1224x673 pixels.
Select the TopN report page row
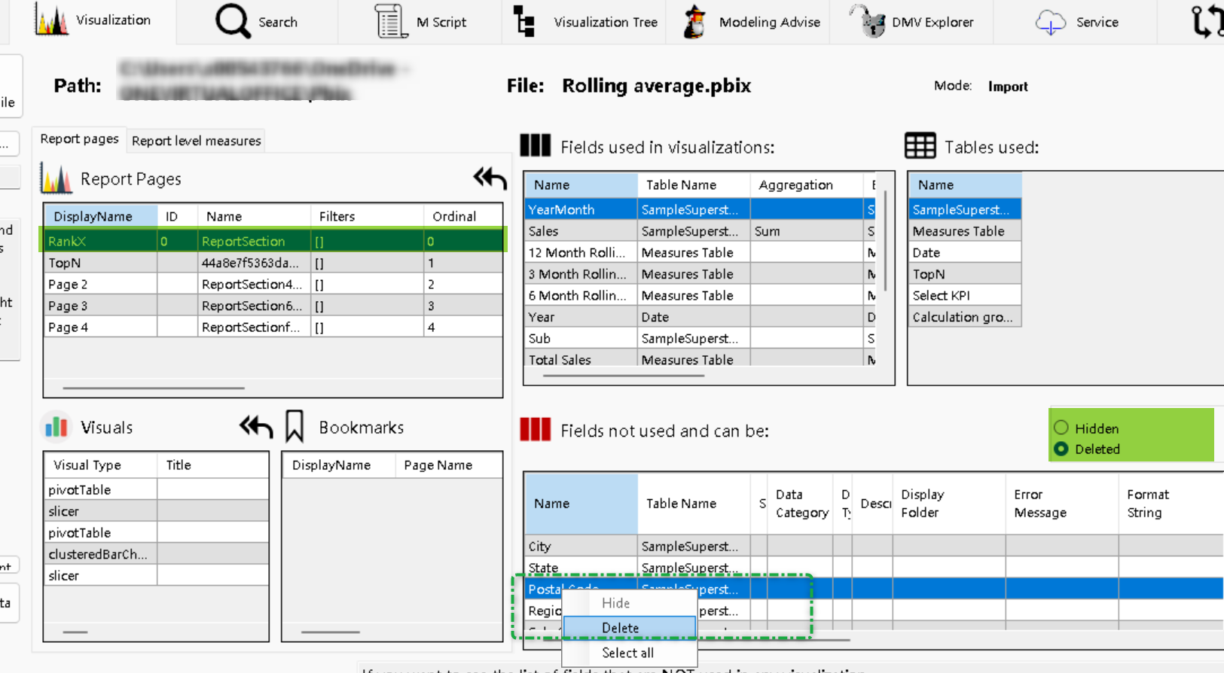click(65, 263)
